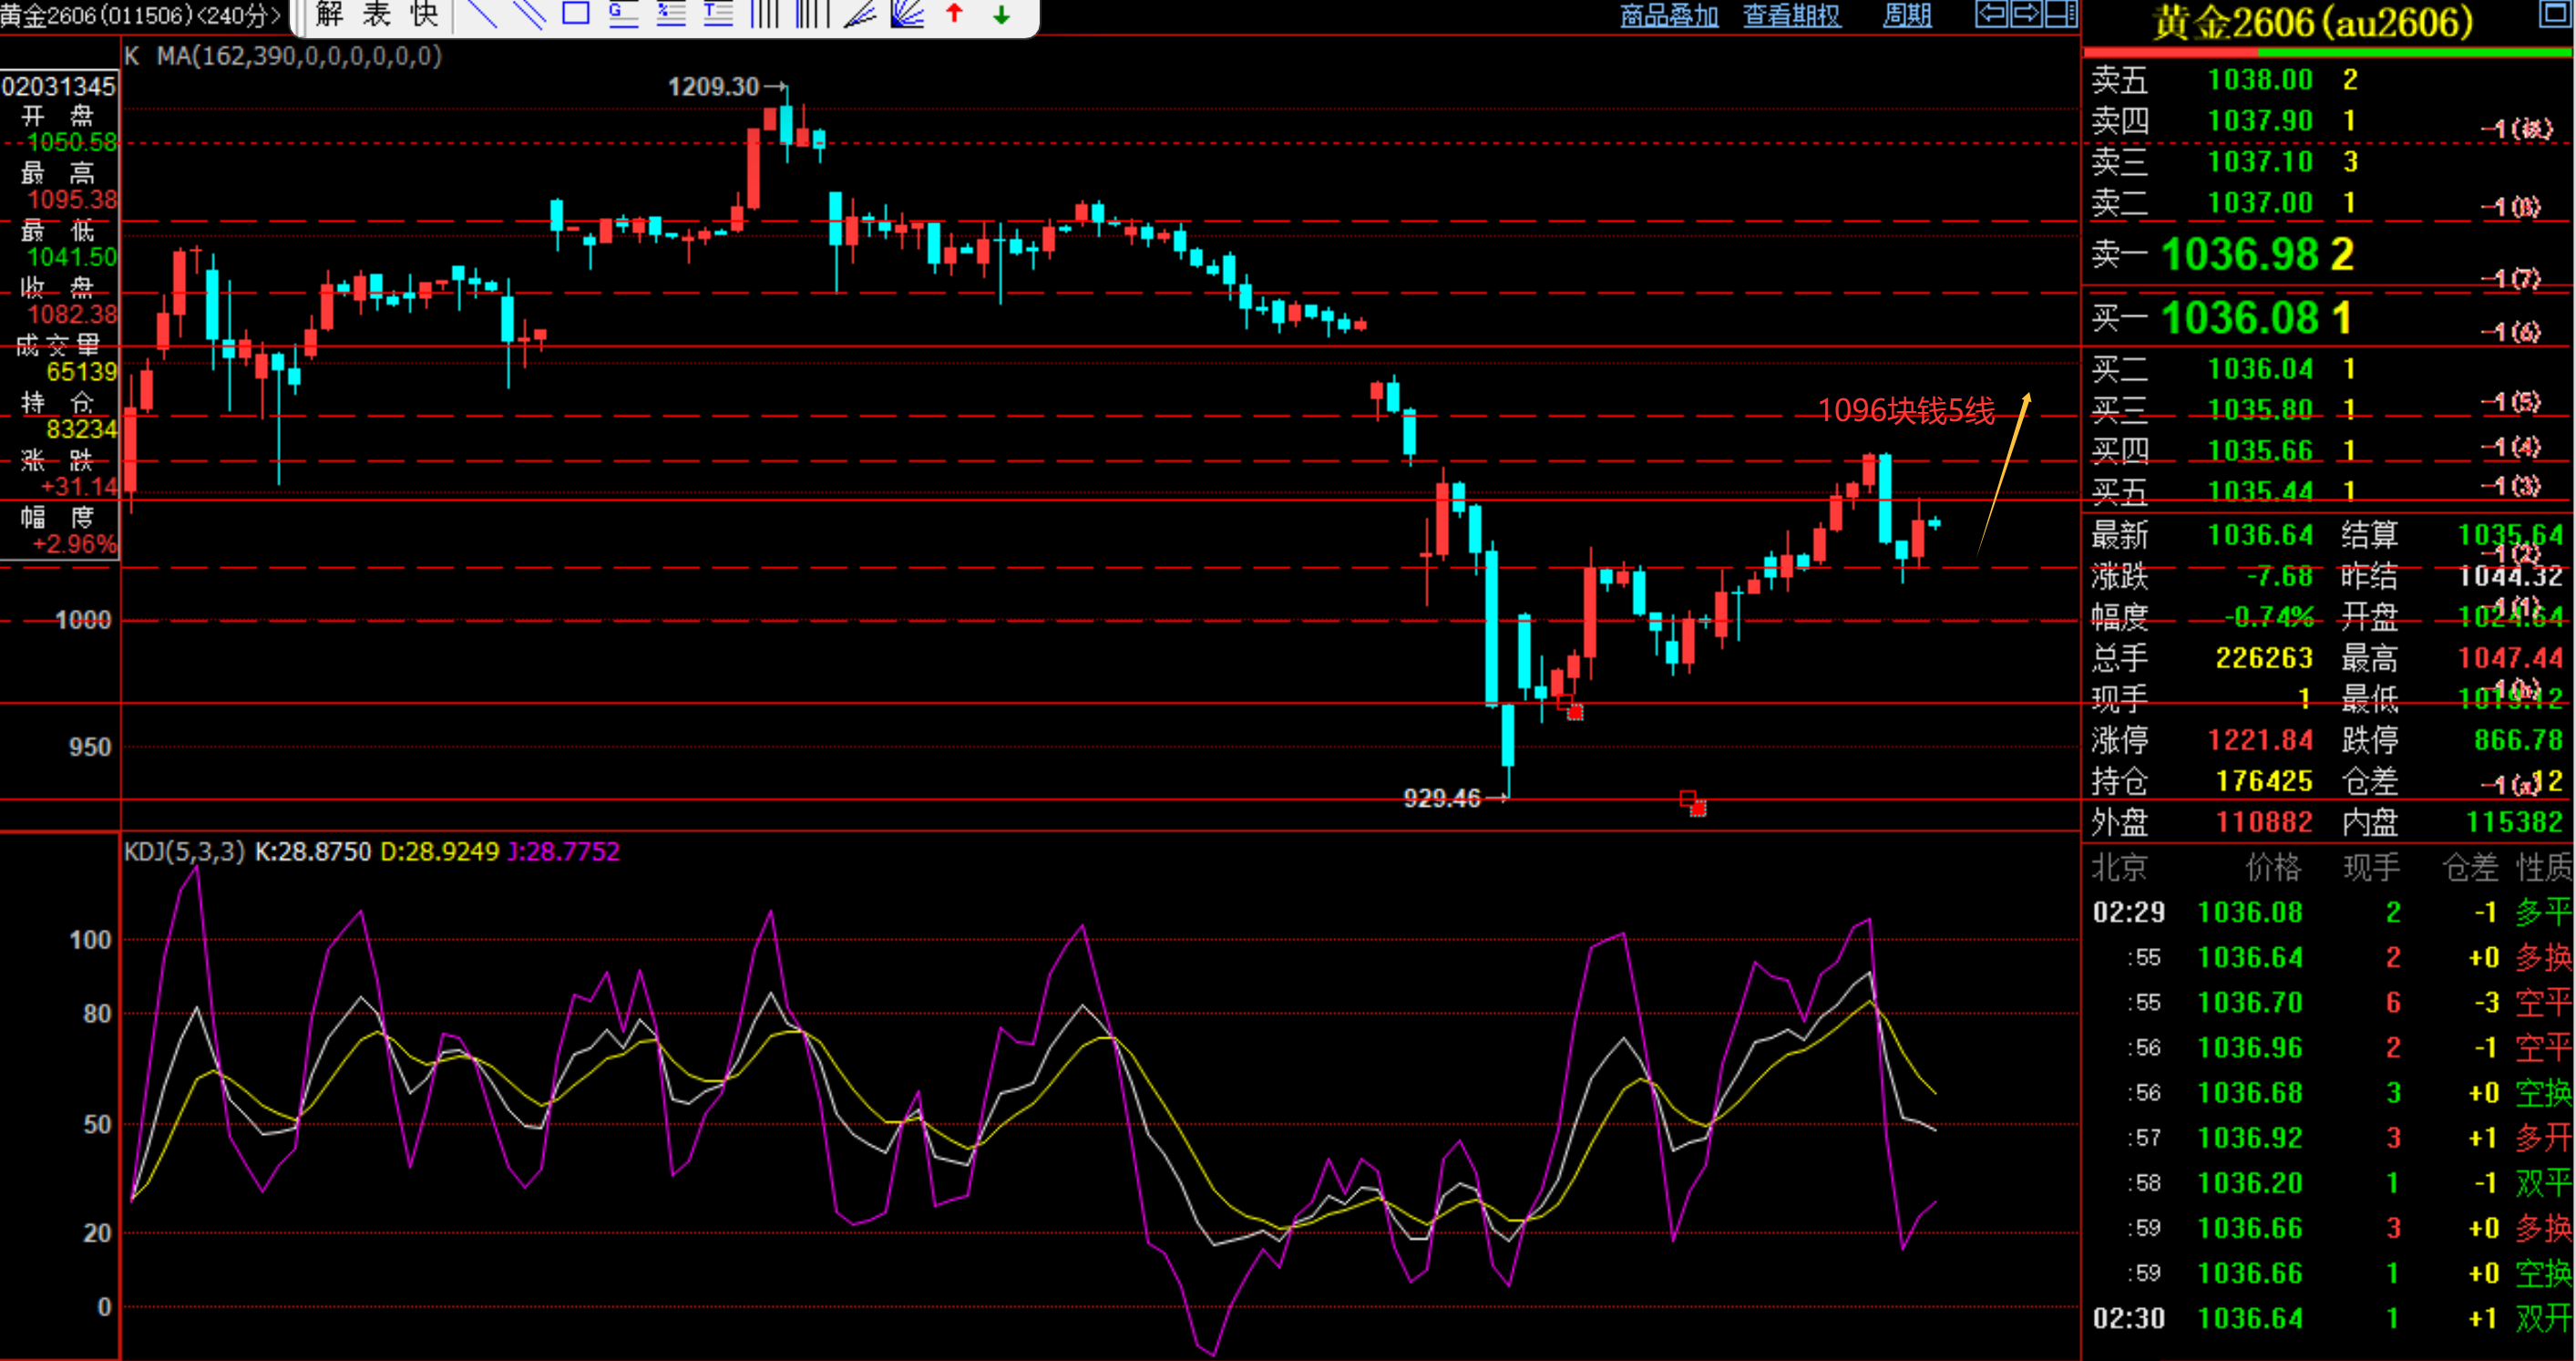Toggle the side panel layout icon
Image resolution: width=2576 pixels, height=1361 pixels.
pos(2060,14)
